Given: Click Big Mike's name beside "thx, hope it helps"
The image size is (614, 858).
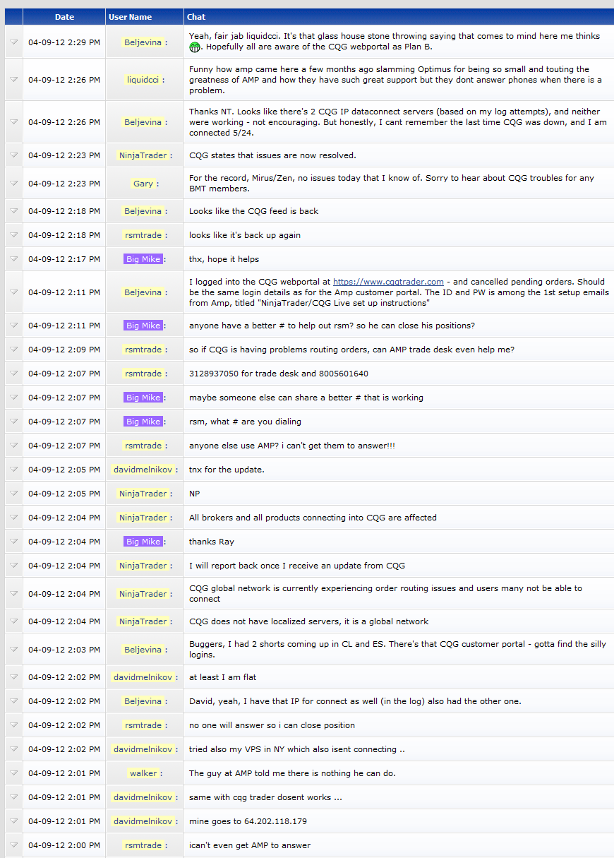Looking at the screenshot, I should (143, 259).
